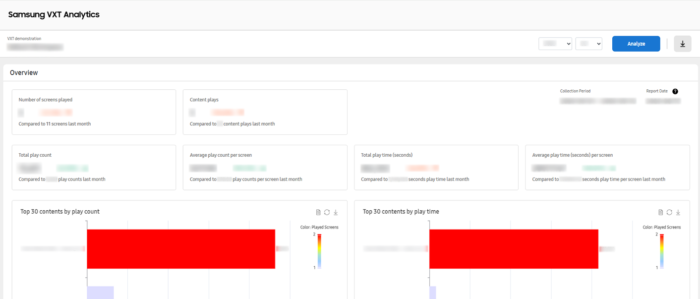
Task: Click the blue Analyze button
Action: (x=636, y=44)
